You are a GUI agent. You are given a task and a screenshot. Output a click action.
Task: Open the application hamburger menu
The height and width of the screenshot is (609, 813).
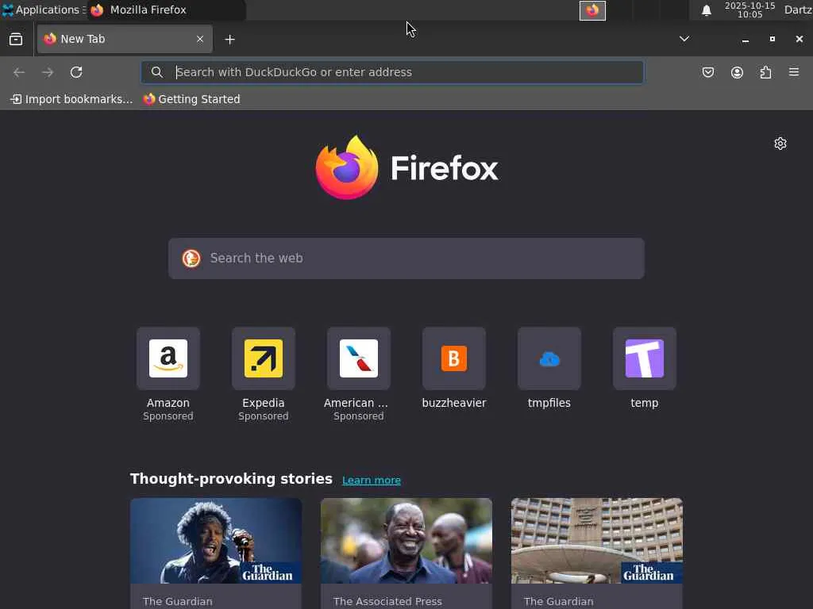click(794, 72)
